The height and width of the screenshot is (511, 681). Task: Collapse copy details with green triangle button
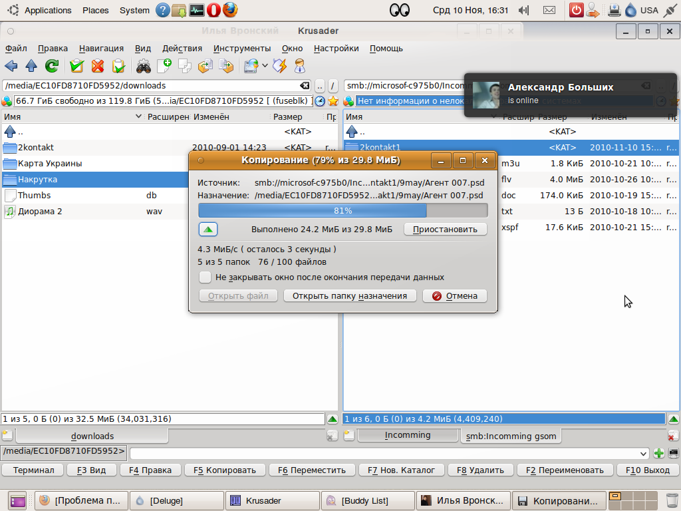point(208,229)
